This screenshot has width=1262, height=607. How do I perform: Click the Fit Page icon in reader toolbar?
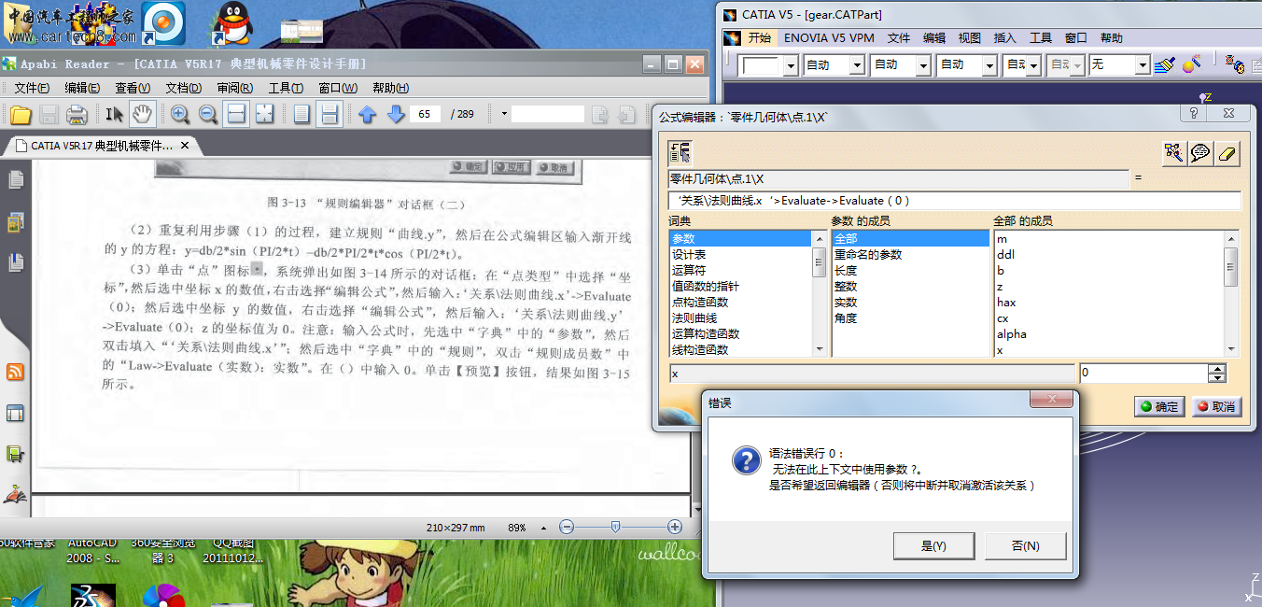[265, 115]
